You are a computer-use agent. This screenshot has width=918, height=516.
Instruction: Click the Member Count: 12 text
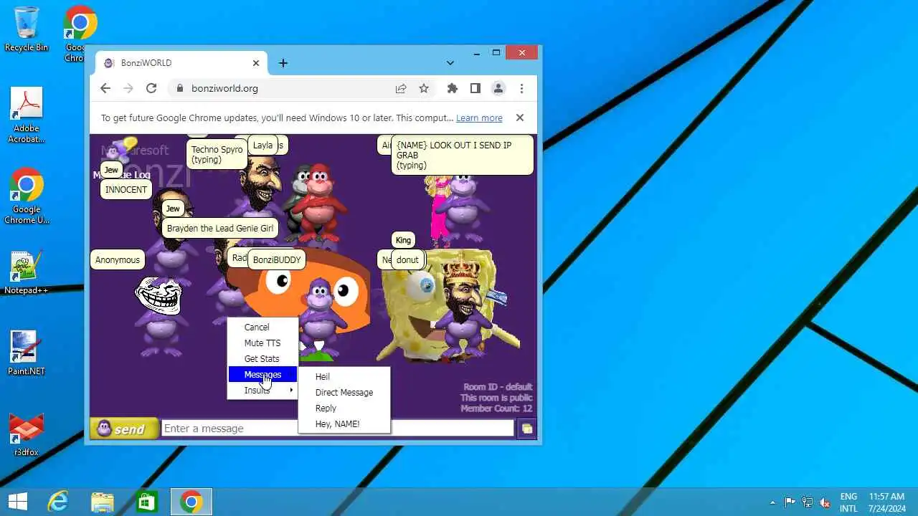coord(496,408)
